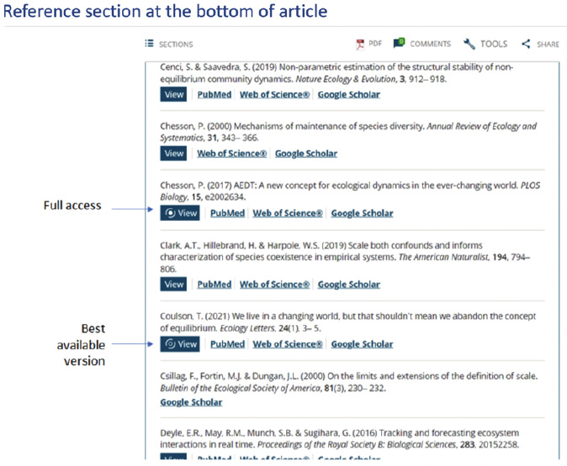
Task: Click View button for Chesson 2000 reference
Action: [173, 154]
